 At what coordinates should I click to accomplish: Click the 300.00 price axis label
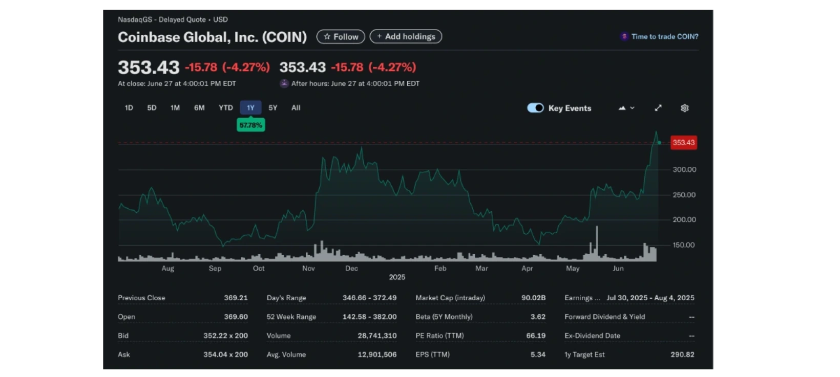(x=684, y=169)
